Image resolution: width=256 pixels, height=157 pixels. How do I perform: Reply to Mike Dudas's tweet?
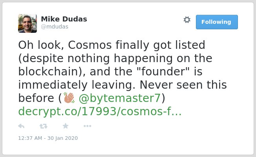tap(21, 126)
